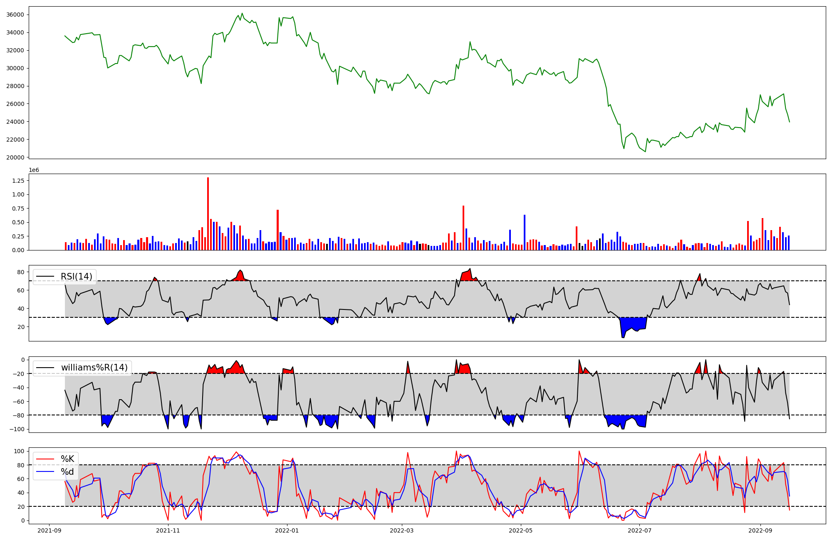Click the -100 Williams %R axis label
832x540 pixels.
(17, 429)
